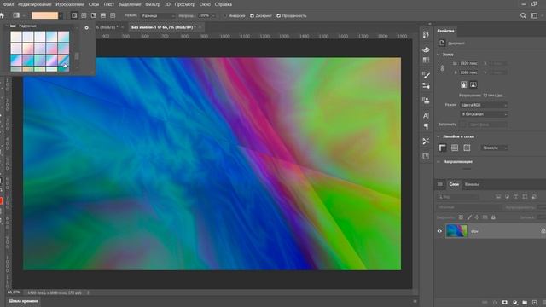Viewport: 546px width, 307px height.
Task: Toggle grid icon in Properties
Action: [455, 148]
